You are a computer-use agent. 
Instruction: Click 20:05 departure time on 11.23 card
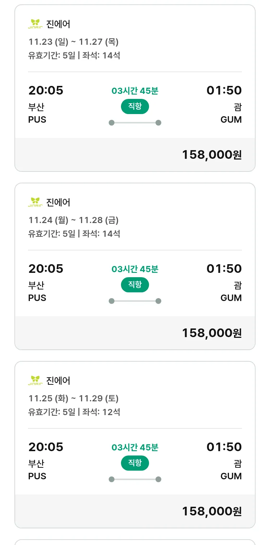click(x=46, y=90)
